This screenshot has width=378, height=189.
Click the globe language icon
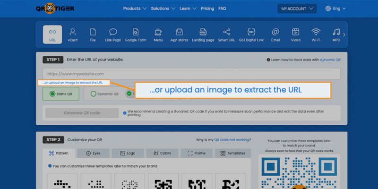(x=328, y=9)
